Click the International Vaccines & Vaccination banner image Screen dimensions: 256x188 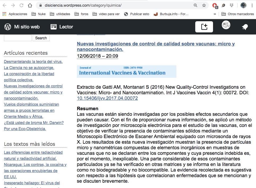point(127,71)
